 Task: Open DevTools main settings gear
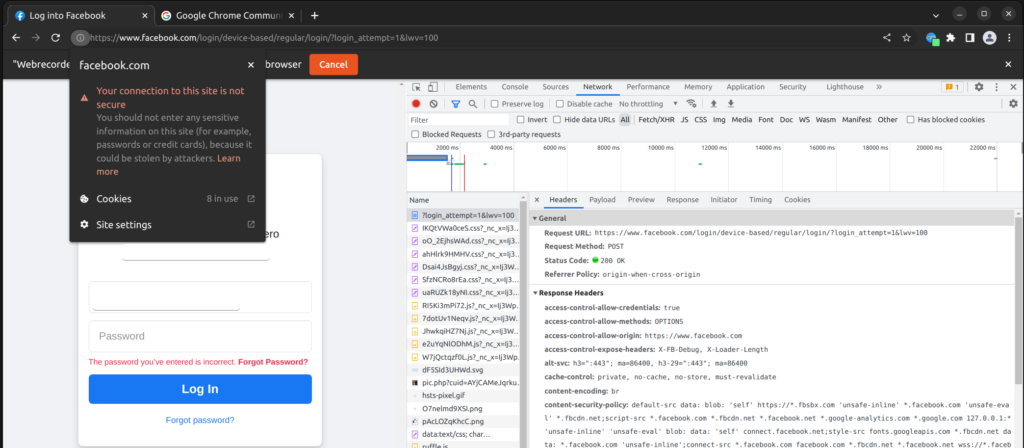(979, 87)
